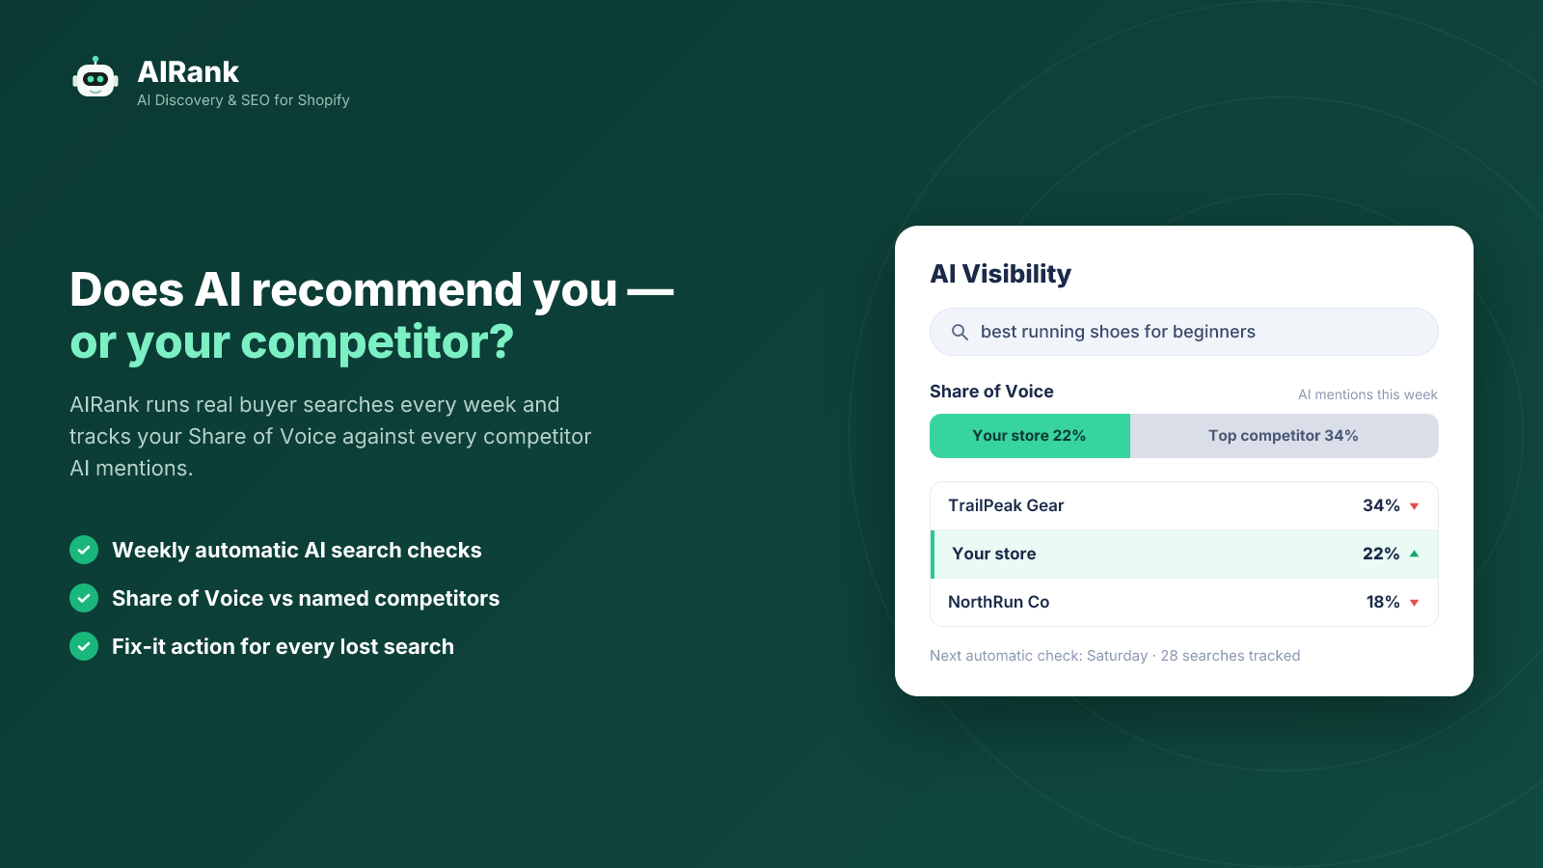Click the AIRank brand name text
Image resolution: width=1543 pixels, height=868 pixels.
tap(188, 72)
